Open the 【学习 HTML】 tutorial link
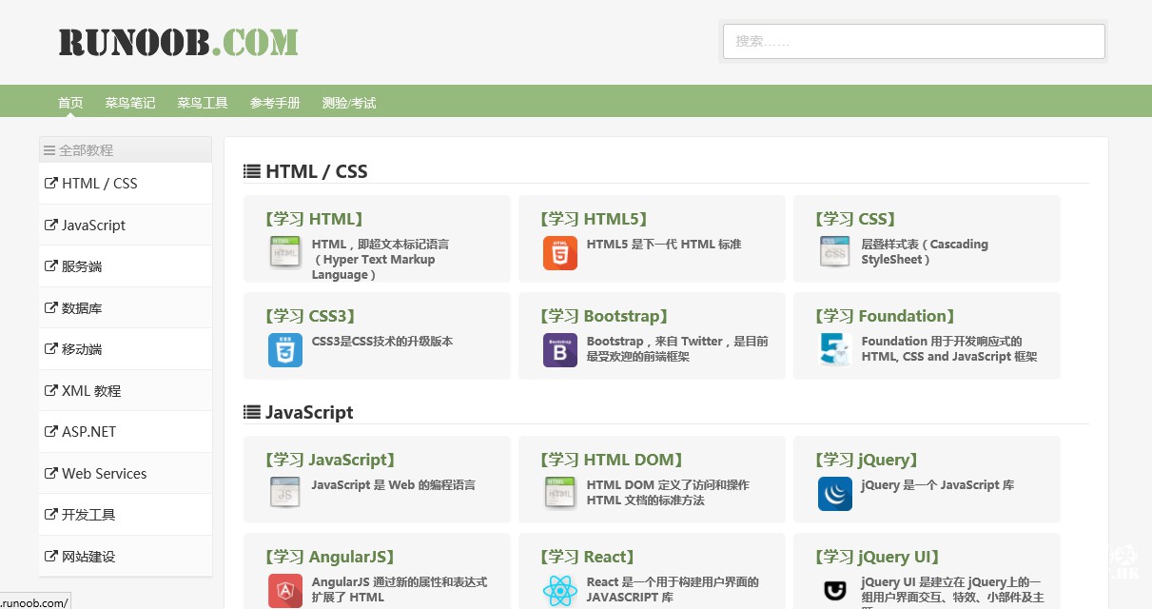 coord(312,219)
